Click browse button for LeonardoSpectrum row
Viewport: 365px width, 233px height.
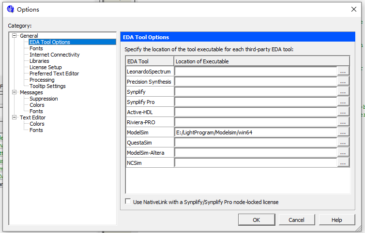[x=343, y=72]
